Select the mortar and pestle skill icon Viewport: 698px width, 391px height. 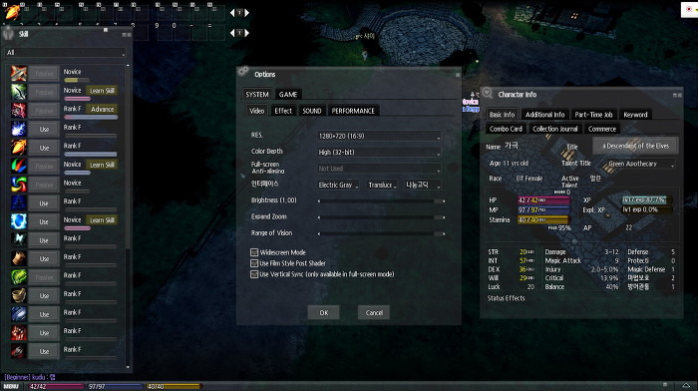coord(19,295)
